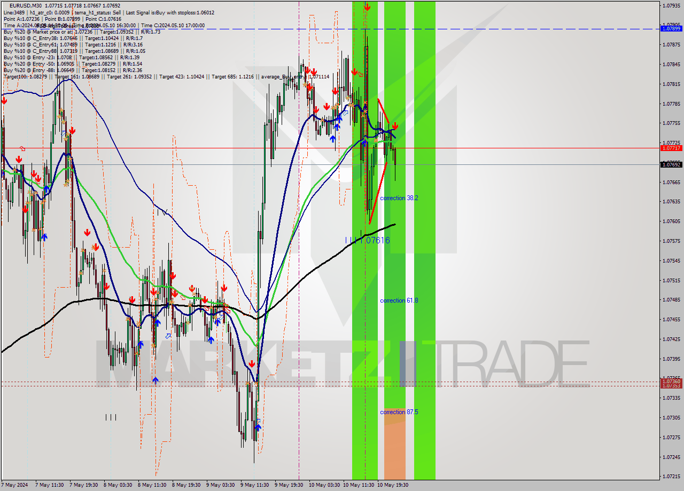This screenshot has height=491, width=684.
Task: Click the 'Buy %20 @ Entry -50' line
Action: click(73, 64)
